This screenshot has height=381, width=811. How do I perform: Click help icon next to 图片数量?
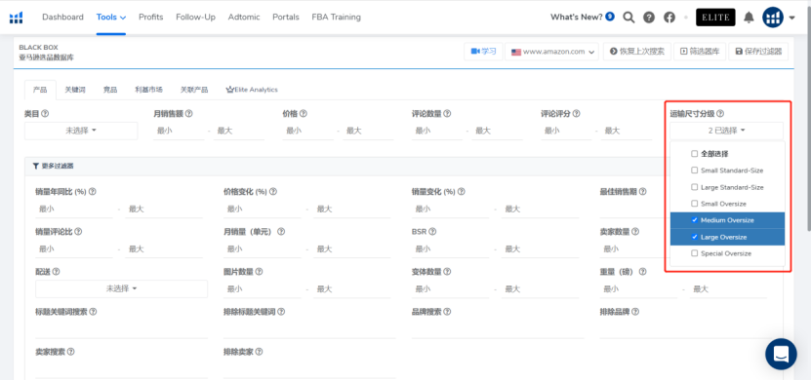click(x=259, y=272)
